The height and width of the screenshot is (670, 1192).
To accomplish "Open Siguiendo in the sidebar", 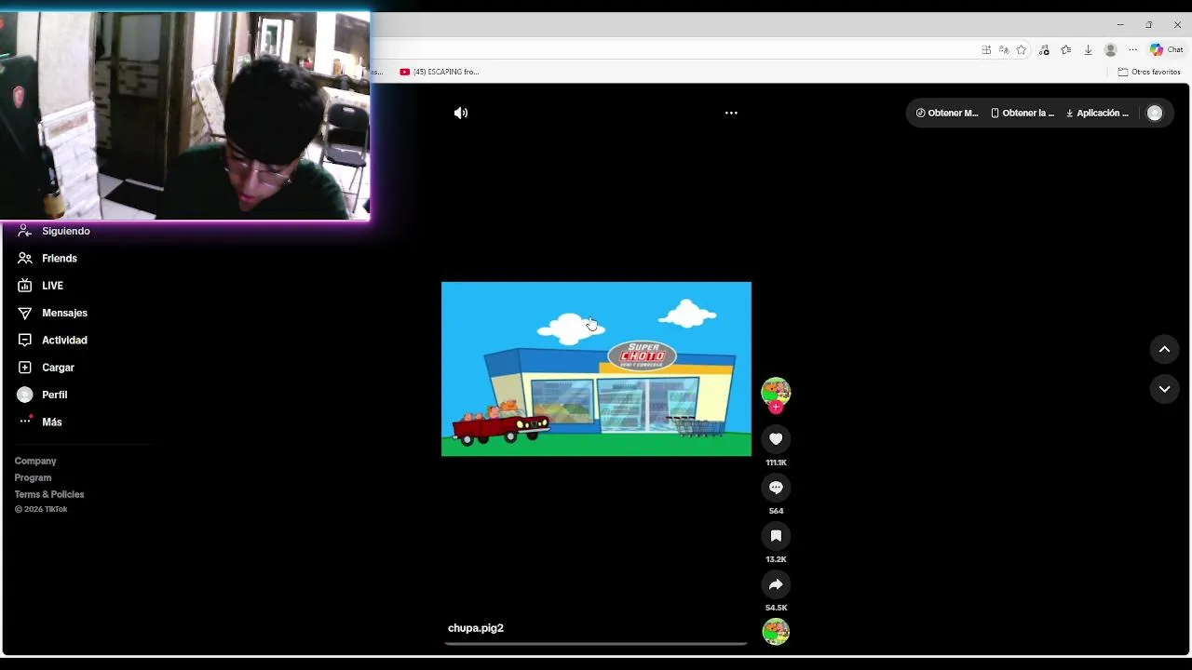I will [x=54, y=231].
